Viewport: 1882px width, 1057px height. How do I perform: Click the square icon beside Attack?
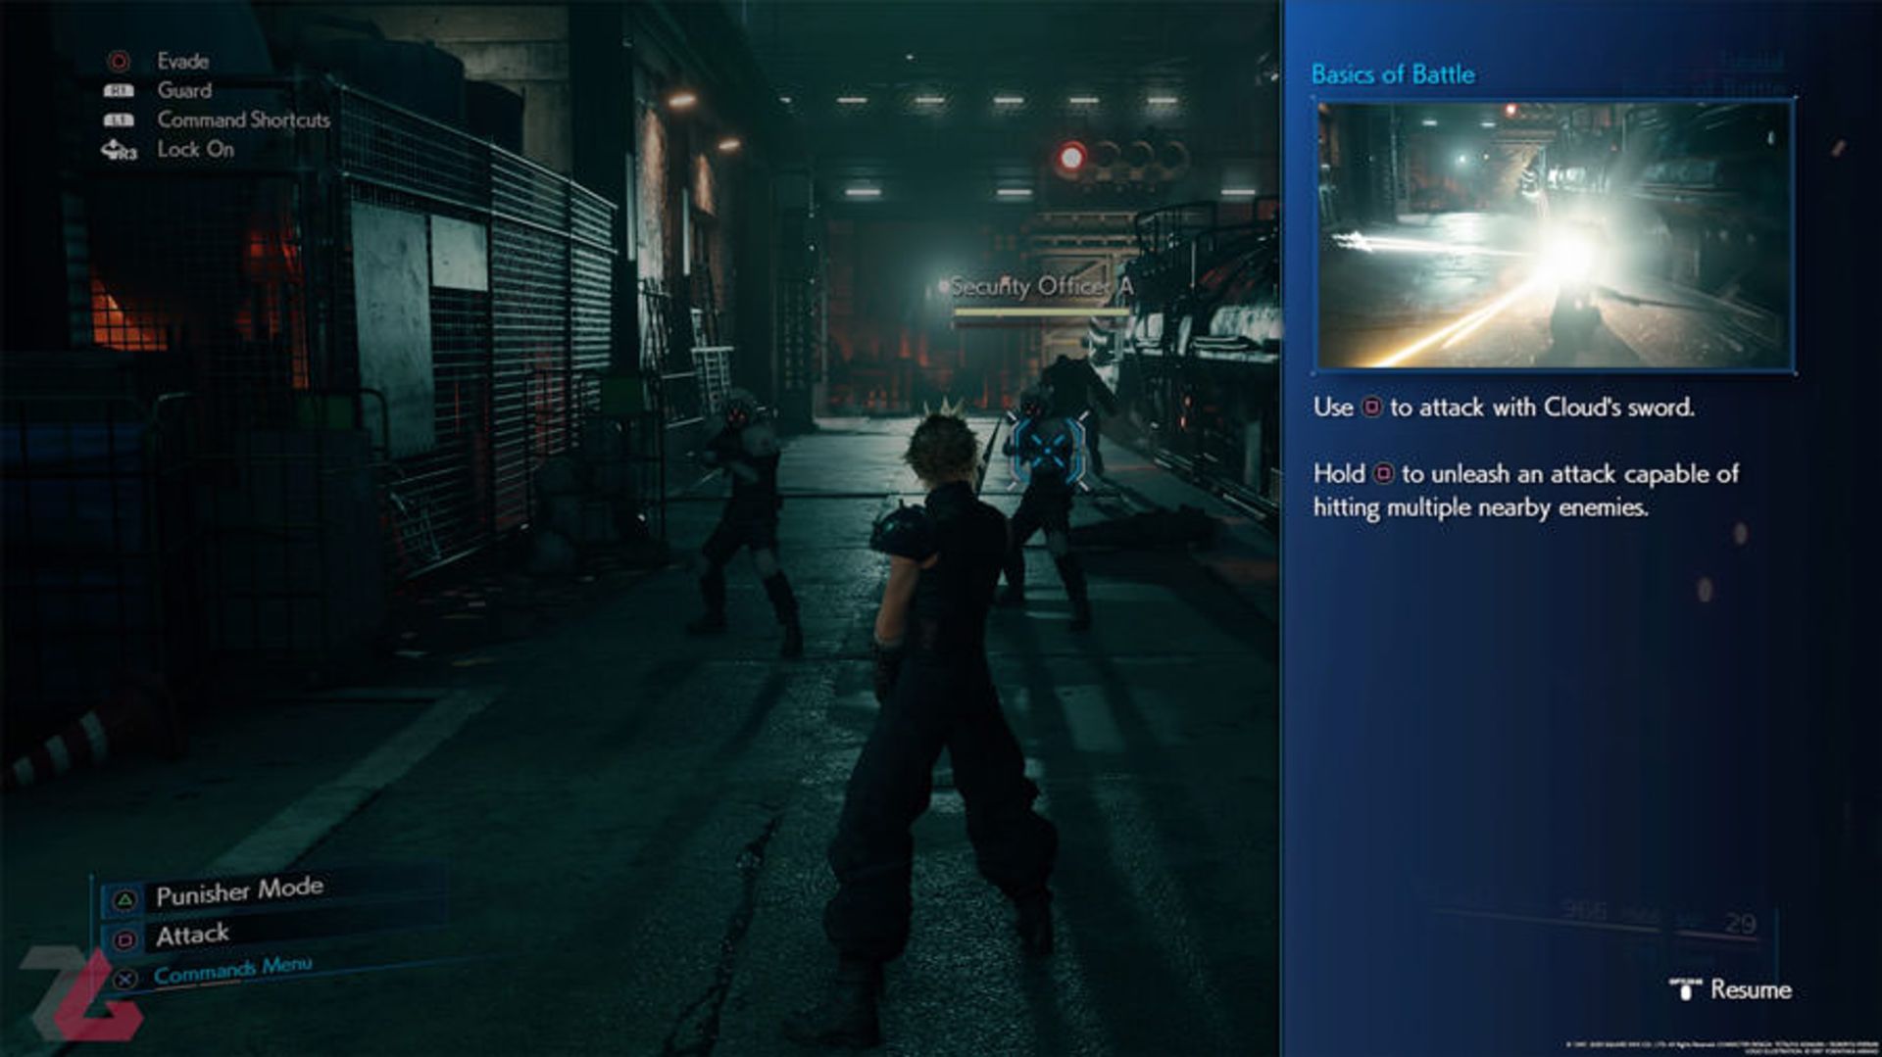124,940
